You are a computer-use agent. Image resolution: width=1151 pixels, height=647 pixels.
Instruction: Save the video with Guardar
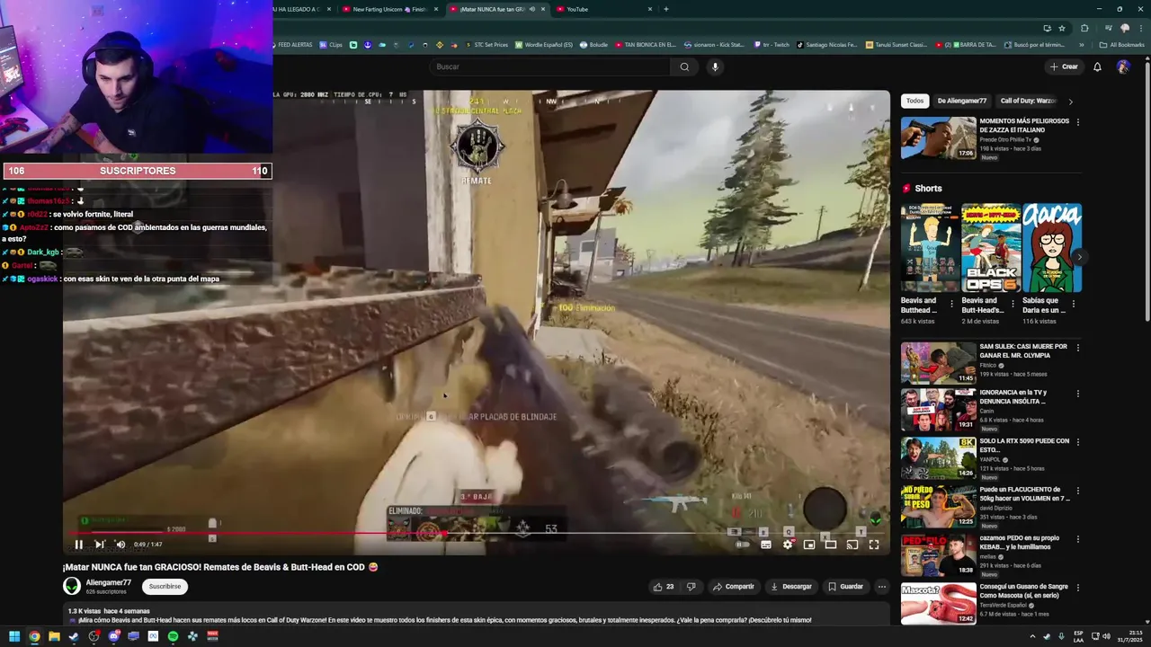(x=845, y=587)
